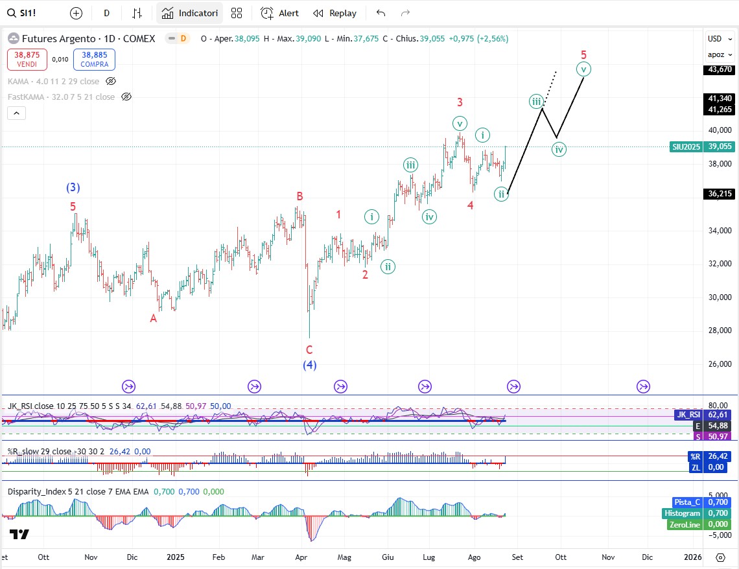This screenshot has height=569, width=739.
Task: Click the orange D data-status badge
Action: (183, 39)
